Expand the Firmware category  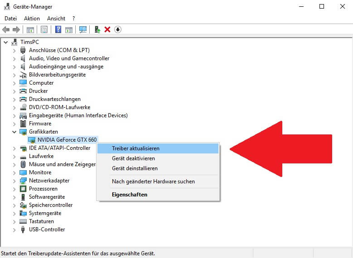coord(14,124)
